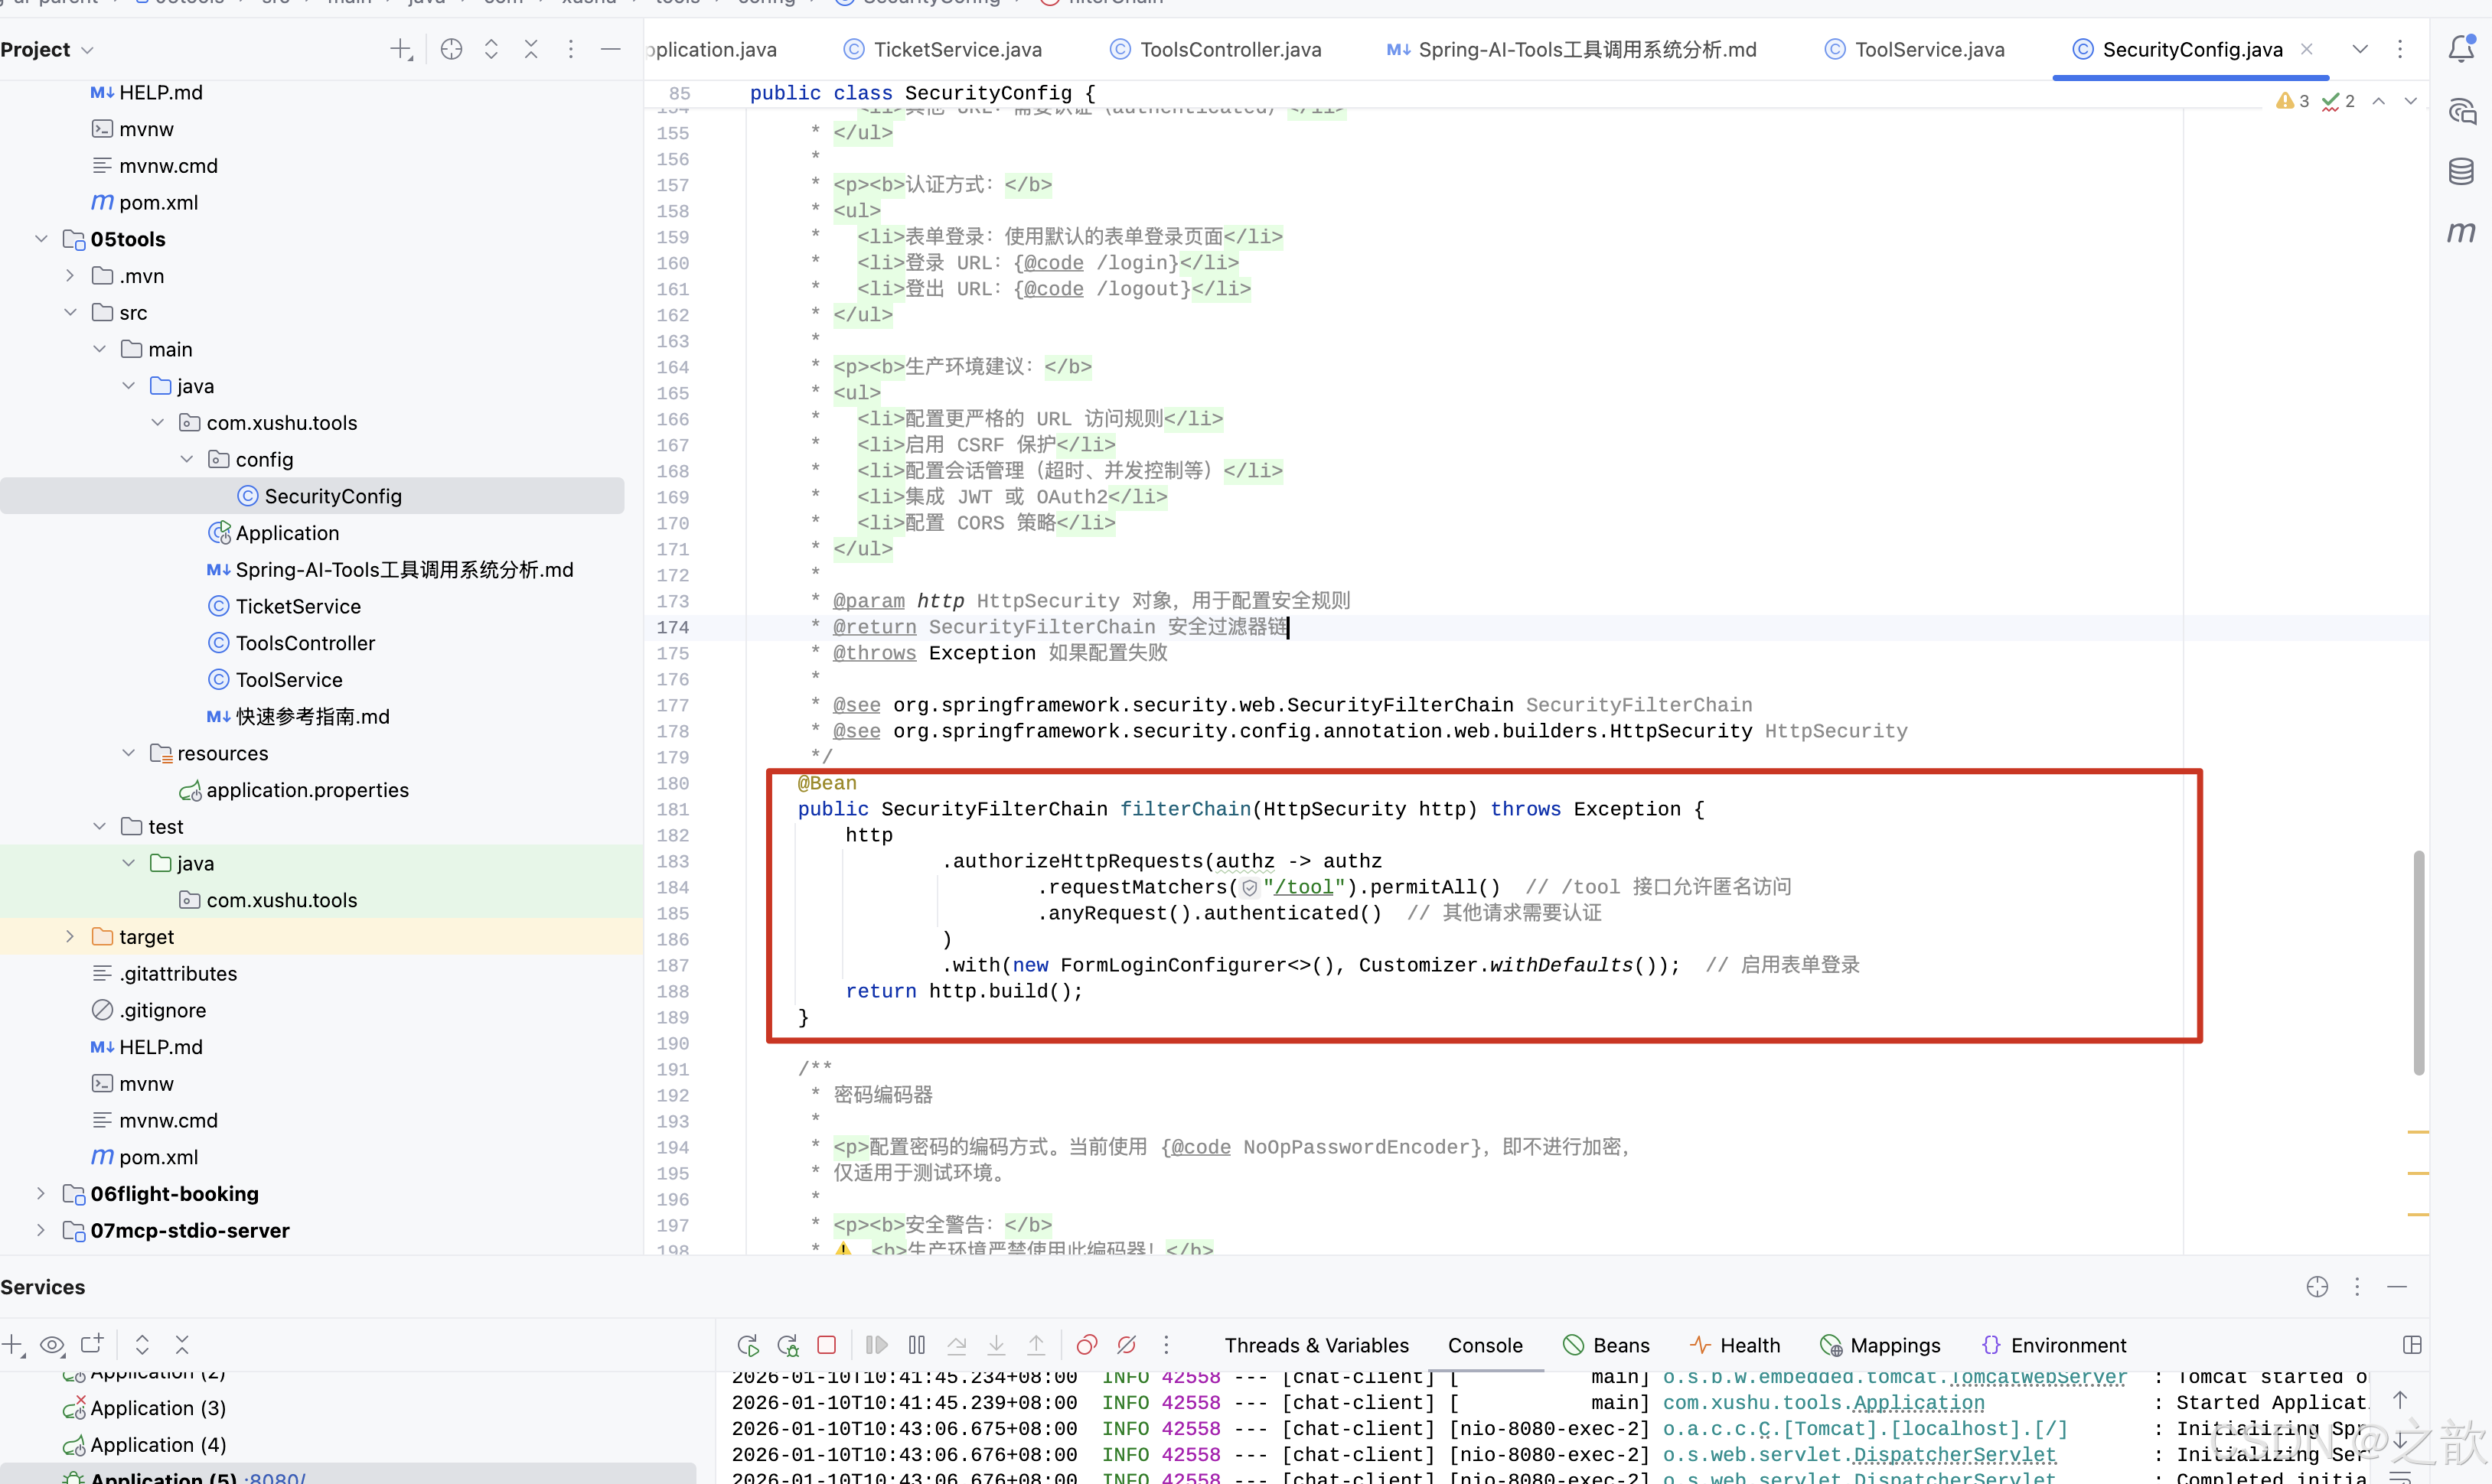
Task: Click the Mute Breakpoints icon
Action: (x=1127, y=1345)
